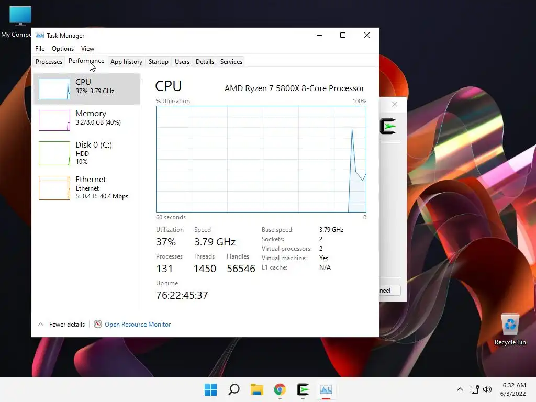Switch to the Services tab
The height and width of the screenshot is (402, 536).
click(231, 62)
